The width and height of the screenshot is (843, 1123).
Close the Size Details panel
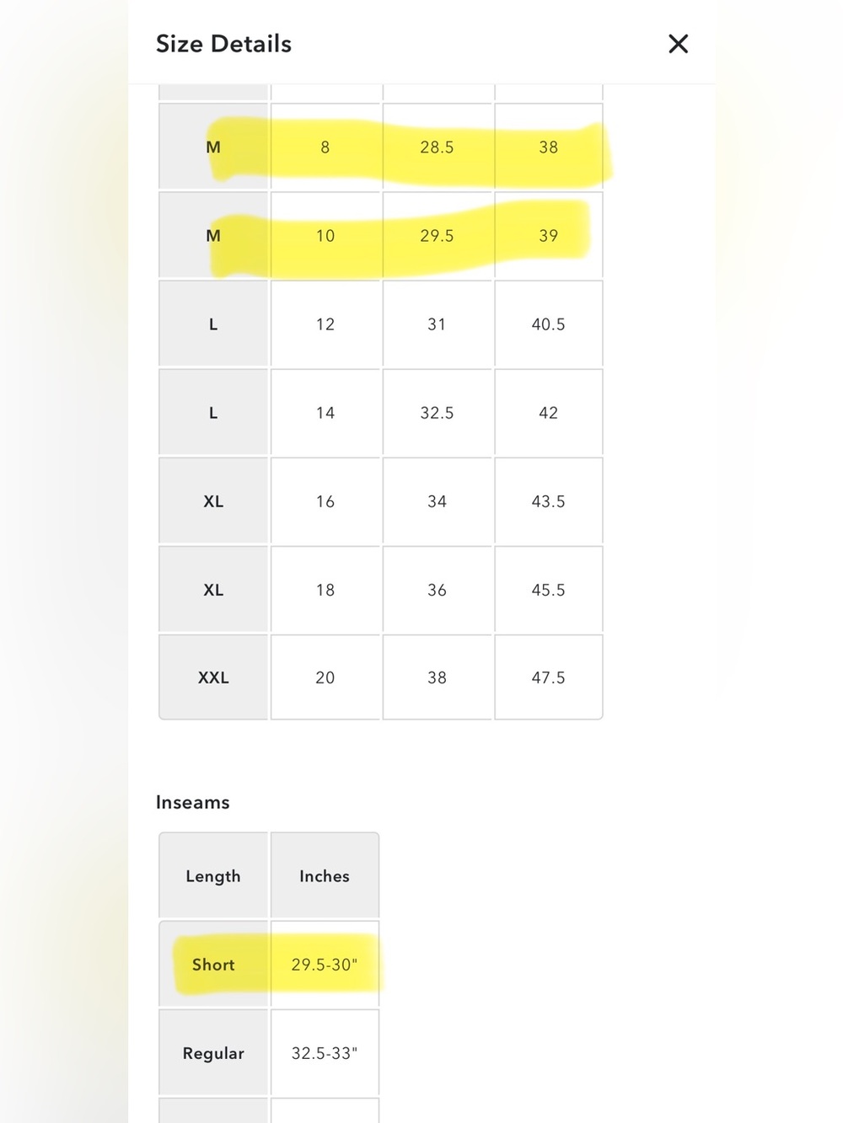(678, 44)
